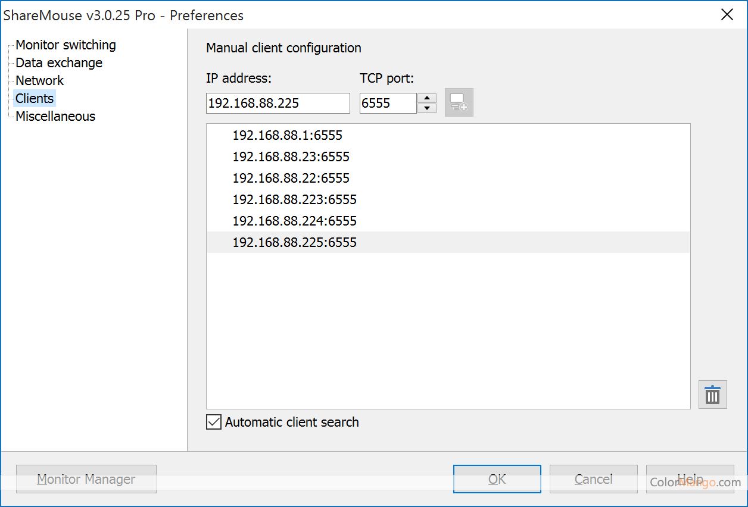Confirm preferences with OK button

pyautogui.click(x=497, y=479)
